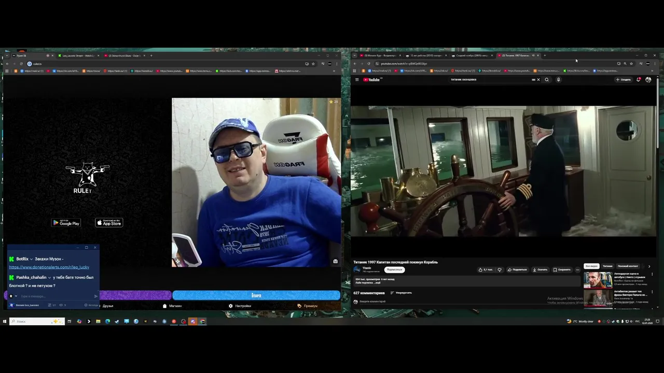Reload the rulet.tv page
Image resolution: width=664 pixels, height=373 pixels.
(x=21, y=64)
